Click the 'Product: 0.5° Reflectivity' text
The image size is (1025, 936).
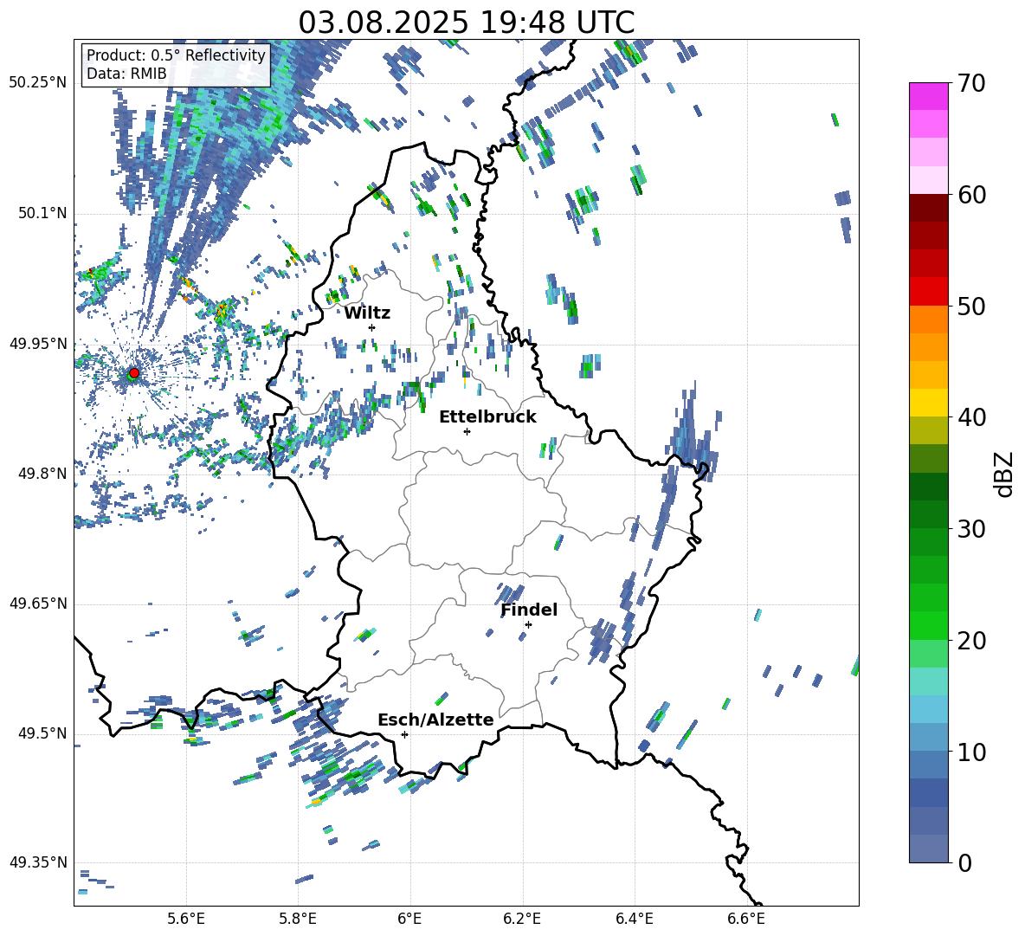coord(176,55)
